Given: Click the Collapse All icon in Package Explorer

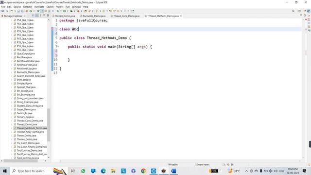Looking at the screenshot, I should (33, 16).
